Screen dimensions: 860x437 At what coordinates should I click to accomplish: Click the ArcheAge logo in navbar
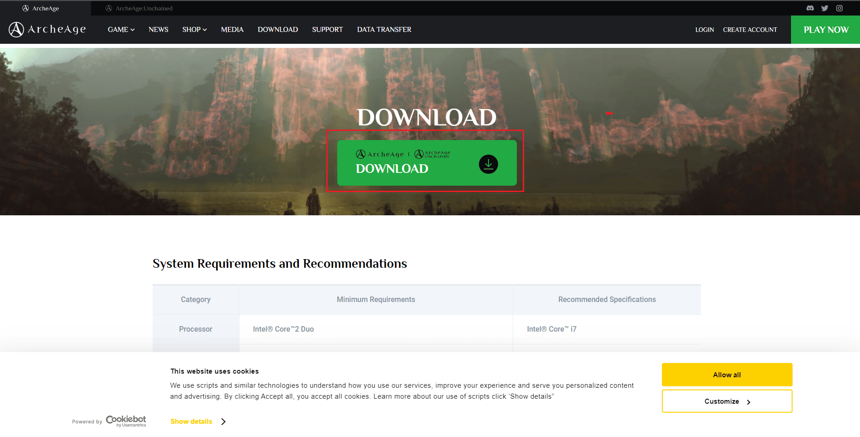pos(47,30)
